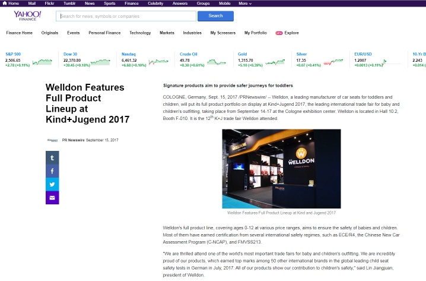Click the Crude Oil mini chart
426x281 pixels.
[x=216, y=62]
